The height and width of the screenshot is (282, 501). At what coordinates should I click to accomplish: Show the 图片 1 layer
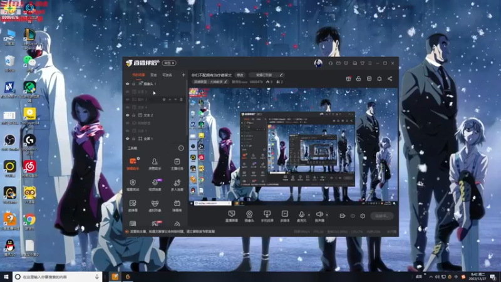[128, 100]
